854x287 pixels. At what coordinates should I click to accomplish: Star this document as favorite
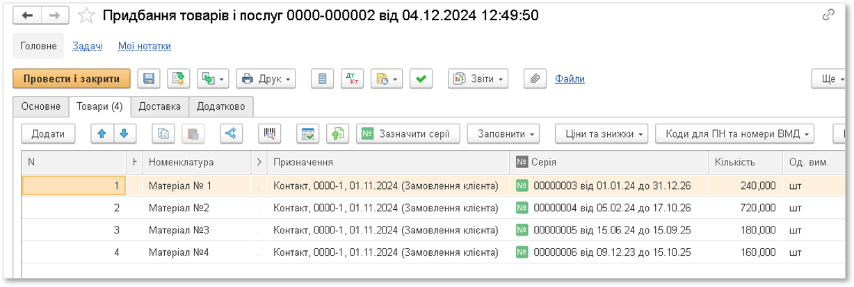(86, 15)
